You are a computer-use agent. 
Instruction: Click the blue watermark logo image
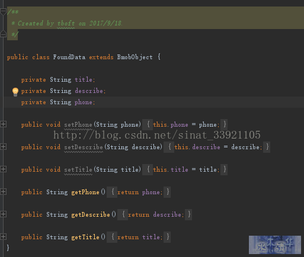pos(275,245)
